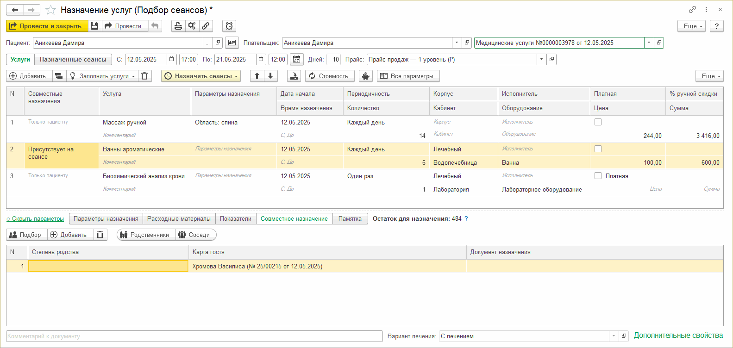
Task: Open the Плательщик dropdown arrow
Action: tap(457, 43)
